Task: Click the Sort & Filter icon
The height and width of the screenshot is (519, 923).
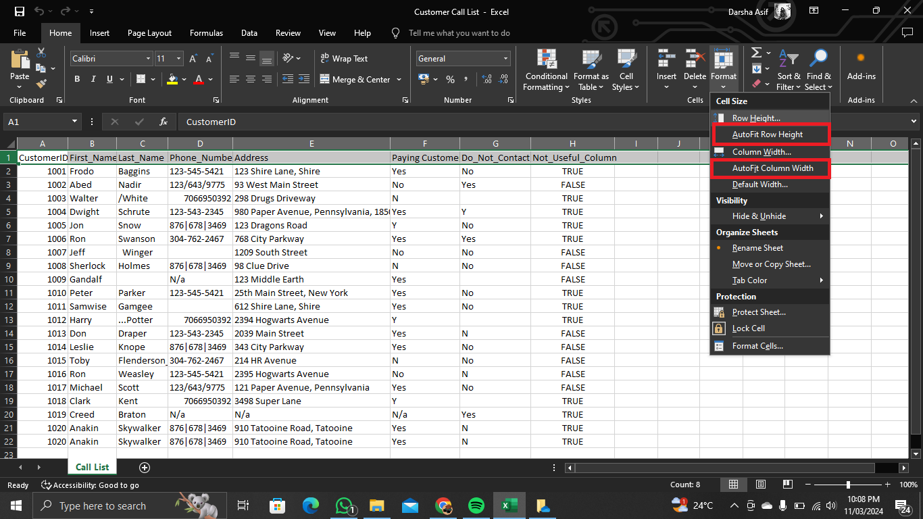Action: pos(788,70)
